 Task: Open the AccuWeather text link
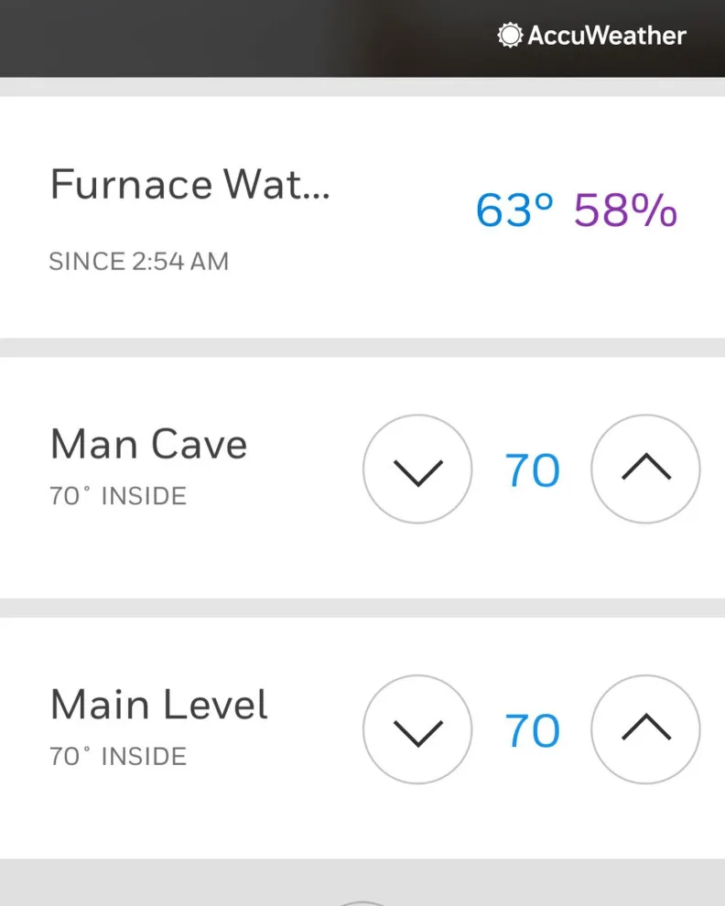tap(607, 36)
